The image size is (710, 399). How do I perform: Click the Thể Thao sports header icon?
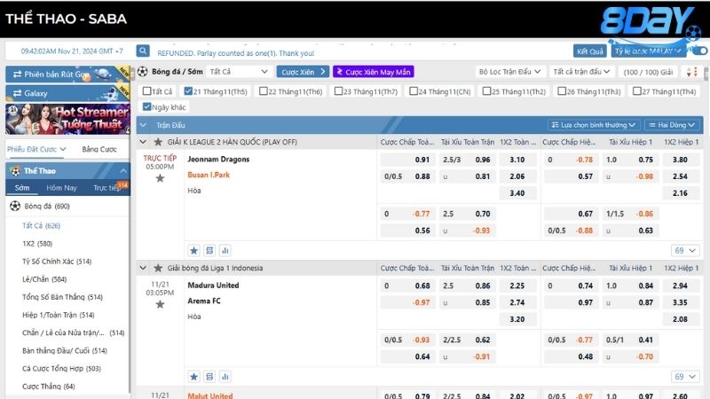(16, 171)
